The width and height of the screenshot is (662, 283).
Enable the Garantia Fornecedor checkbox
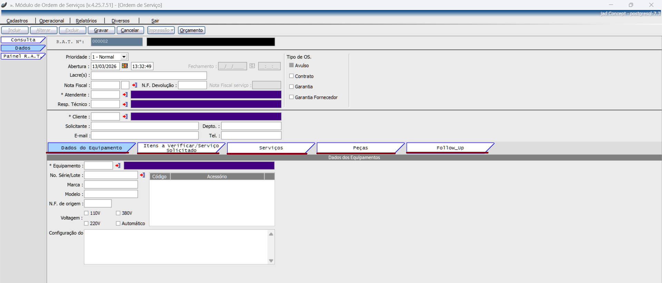coord(292,97)
